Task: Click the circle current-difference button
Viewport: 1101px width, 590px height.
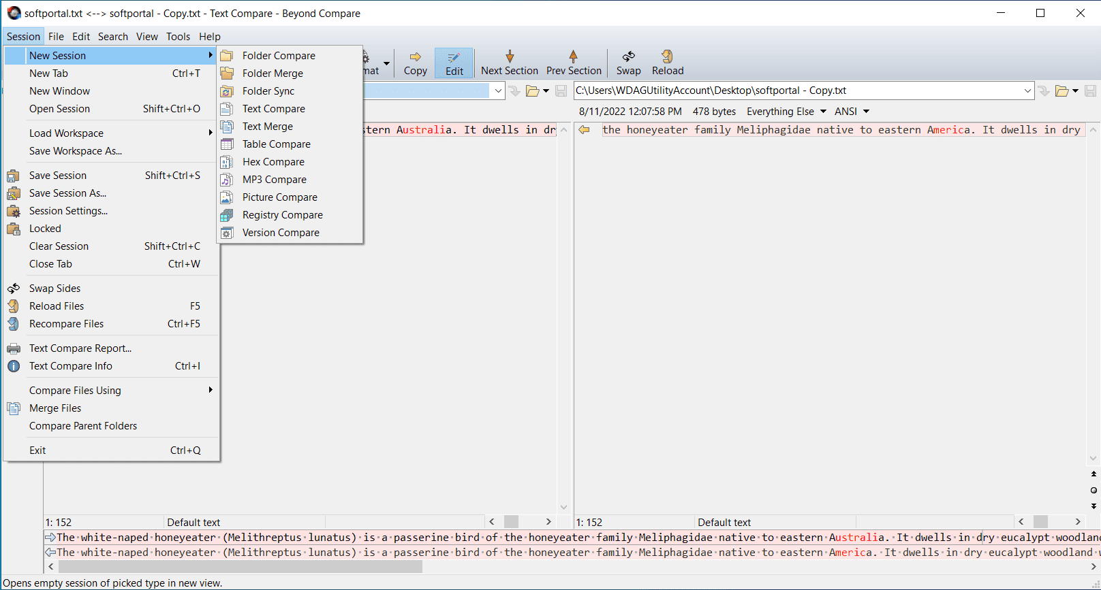Action: 1094,490
